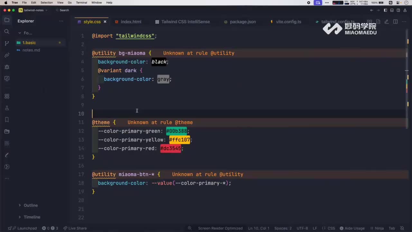Open the Extensions view icon
Image resolution: width=412 pixels, height=232 pixels.
tap(7, 96)
